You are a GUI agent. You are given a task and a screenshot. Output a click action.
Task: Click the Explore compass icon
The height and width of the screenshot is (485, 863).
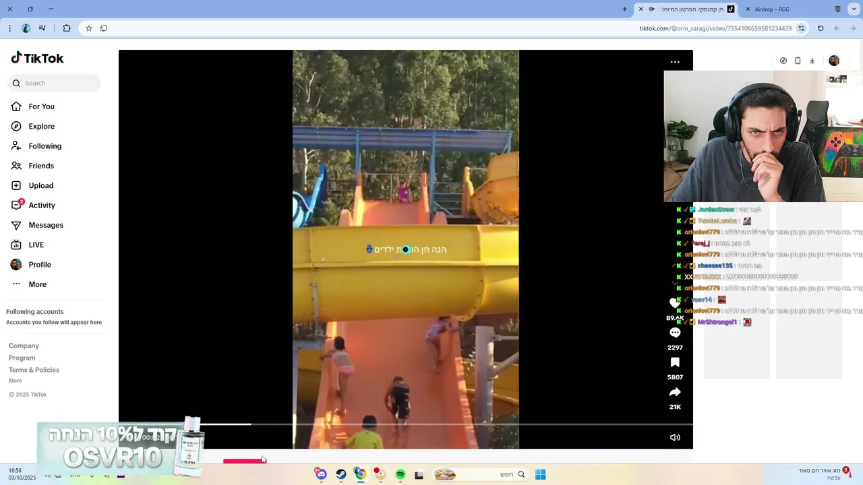16,126
